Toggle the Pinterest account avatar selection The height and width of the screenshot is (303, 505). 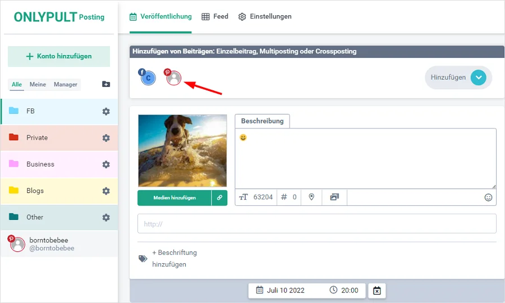pyautogui.click(x=174, y=78)
